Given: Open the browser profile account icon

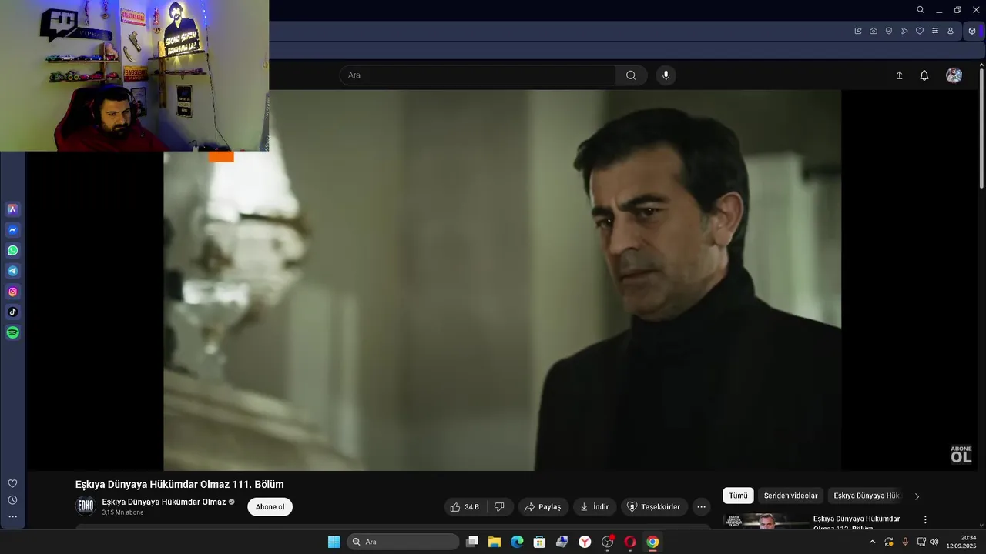Looking at the screenshot, I should [x=951, y=31].
